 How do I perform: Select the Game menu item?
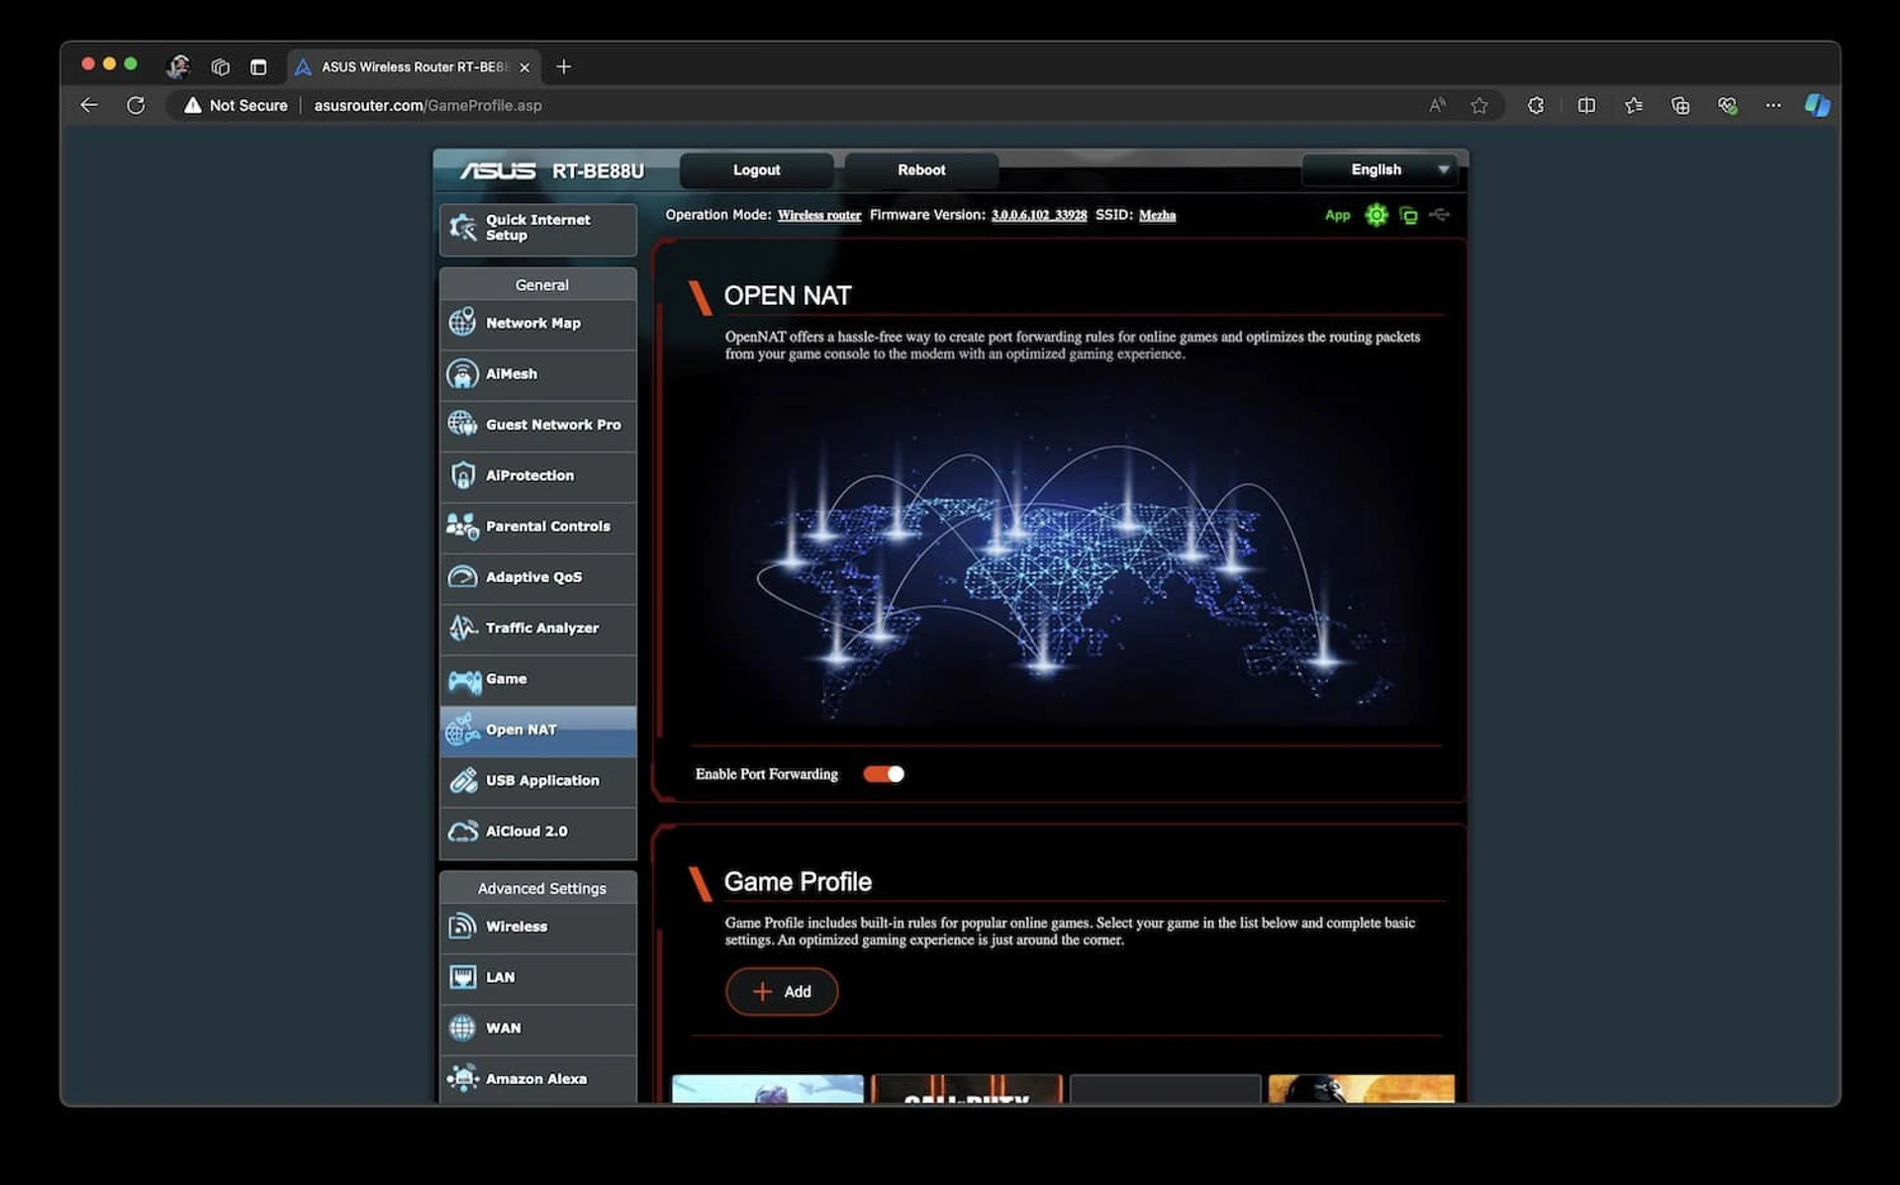538,679
